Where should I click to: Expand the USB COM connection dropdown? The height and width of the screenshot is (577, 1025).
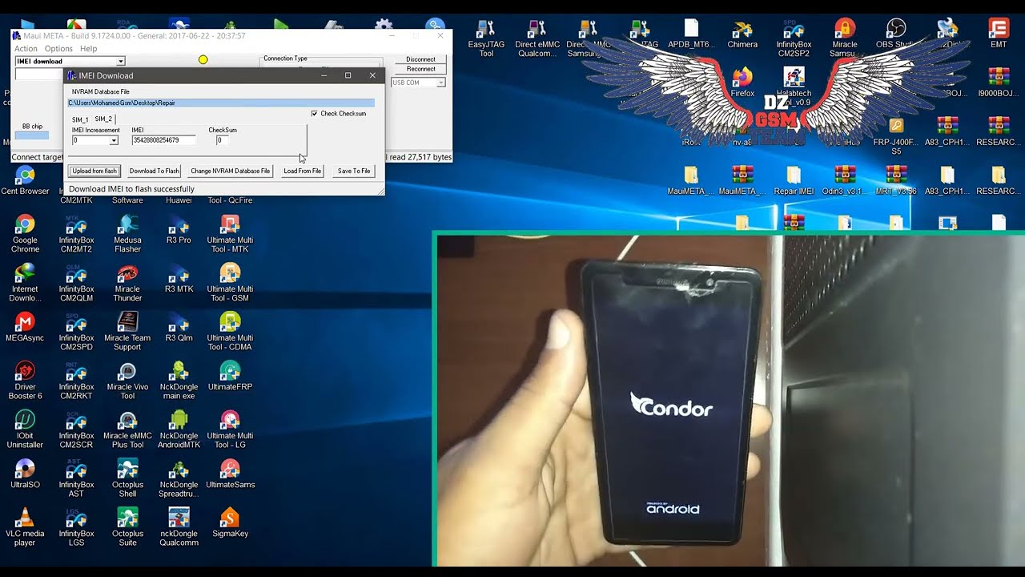(x=441, y=83)
